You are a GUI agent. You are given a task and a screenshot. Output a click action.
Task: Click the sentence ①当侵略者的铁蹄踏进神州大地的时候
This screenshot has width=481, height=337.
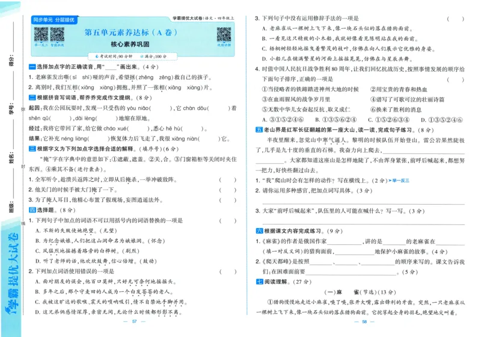click(310, 89)
